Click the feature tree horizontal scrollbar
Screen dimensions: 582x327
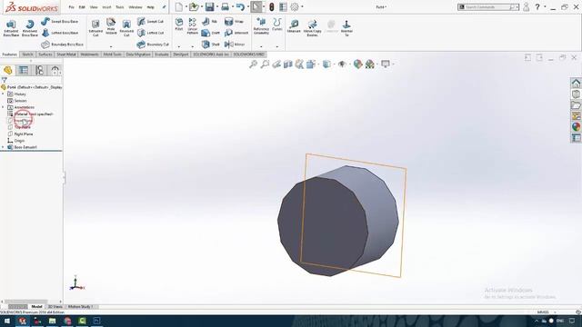click(26, 302)
